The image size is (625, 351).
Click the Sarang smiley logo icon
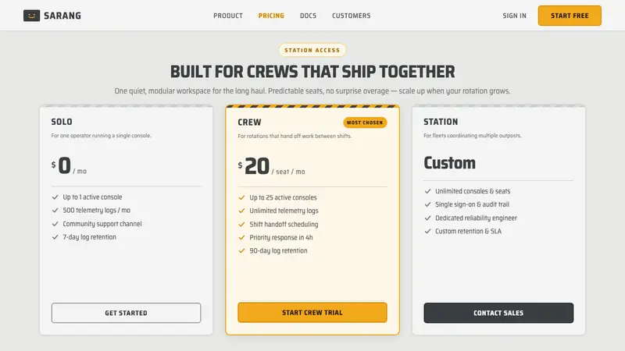(x=31, y=16)
